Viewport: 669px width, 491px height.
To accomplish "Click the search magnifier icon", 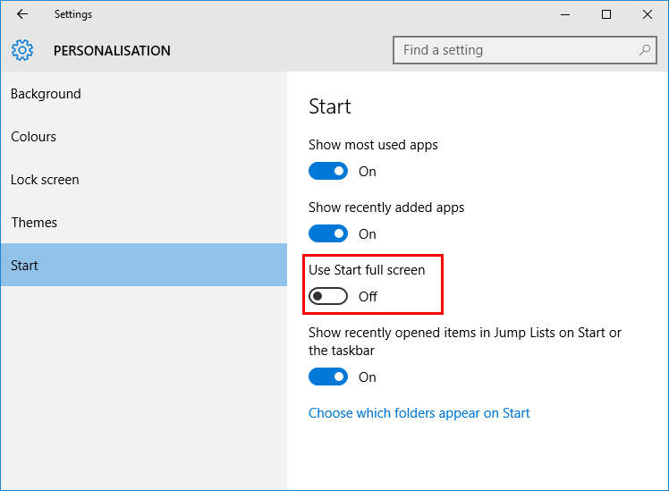I will pyautogui.click(x=644, y=50).
